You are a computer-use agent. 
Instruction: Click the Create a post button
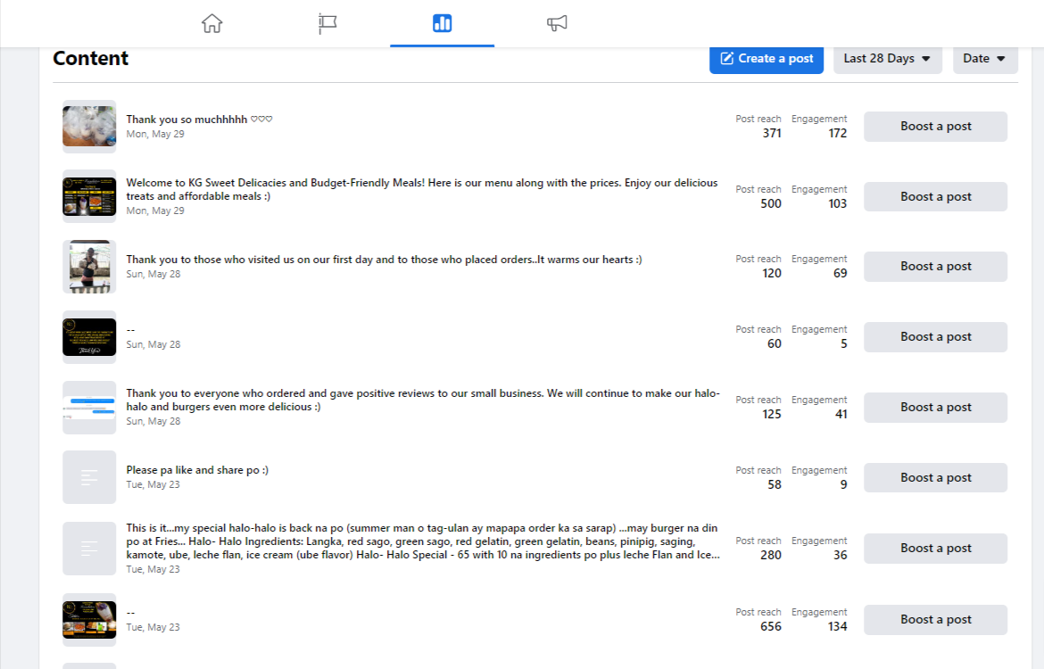point(766,59)
